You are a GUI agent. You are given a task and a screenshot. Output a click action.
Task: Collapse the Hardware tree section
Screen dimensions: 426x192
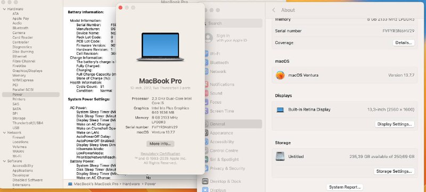(x=4, y=9)
